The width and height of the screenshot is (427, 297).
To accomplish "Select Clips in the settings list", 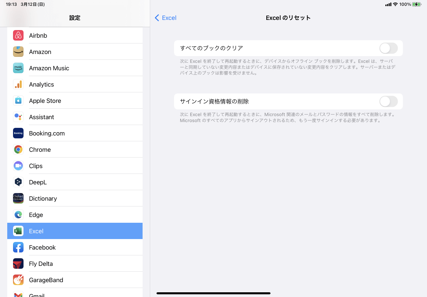I will (75, 166).
